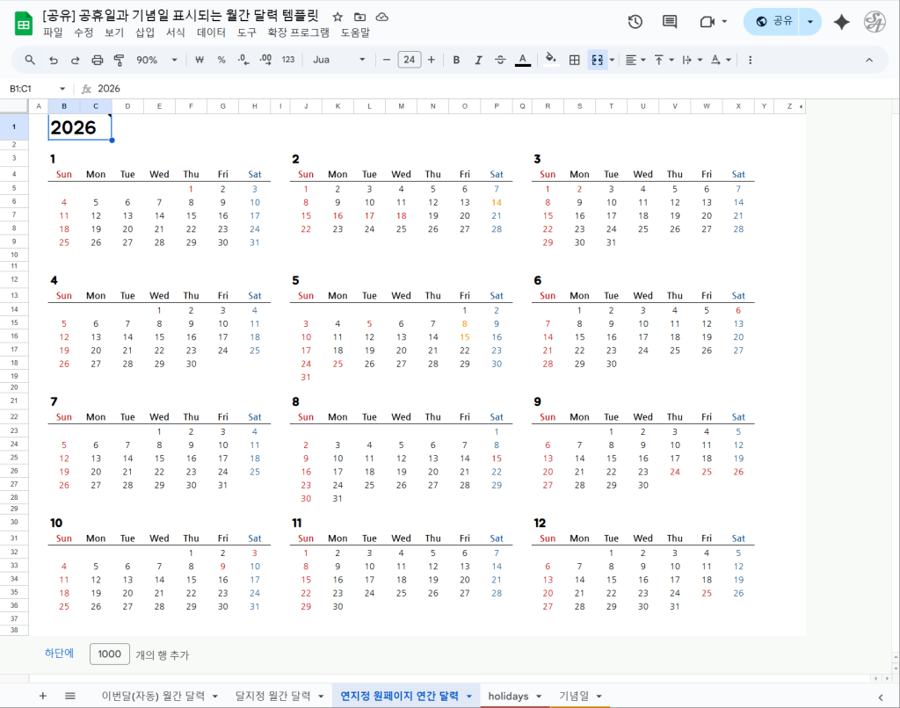
Task: Open the fill color picker
Action: coord(551,60)
